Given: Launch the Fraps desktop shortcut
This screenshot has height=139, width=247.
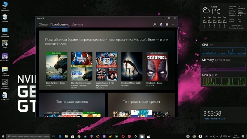Looking at the screenshot, I should pyautogui.click(x=5, y=44).
